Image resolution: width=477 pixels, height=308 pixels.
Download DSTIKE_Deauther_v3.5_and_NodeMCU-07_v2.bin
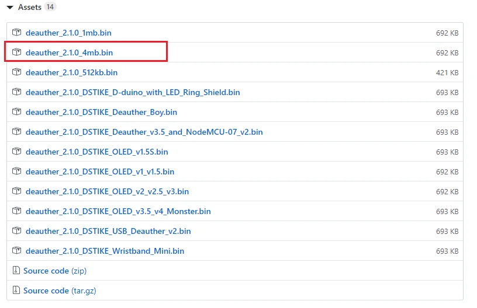(x=144, y=132)
